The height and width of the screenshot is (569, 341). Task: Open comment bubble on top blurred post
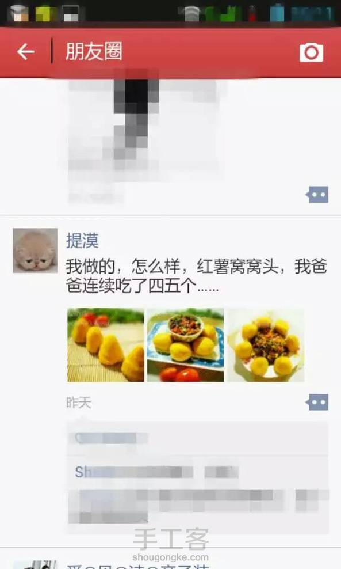317,195
